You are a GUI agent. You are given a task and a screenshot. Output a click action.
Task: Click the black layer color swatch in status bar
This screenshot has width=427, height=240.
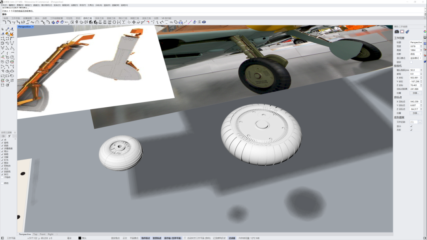79,238
